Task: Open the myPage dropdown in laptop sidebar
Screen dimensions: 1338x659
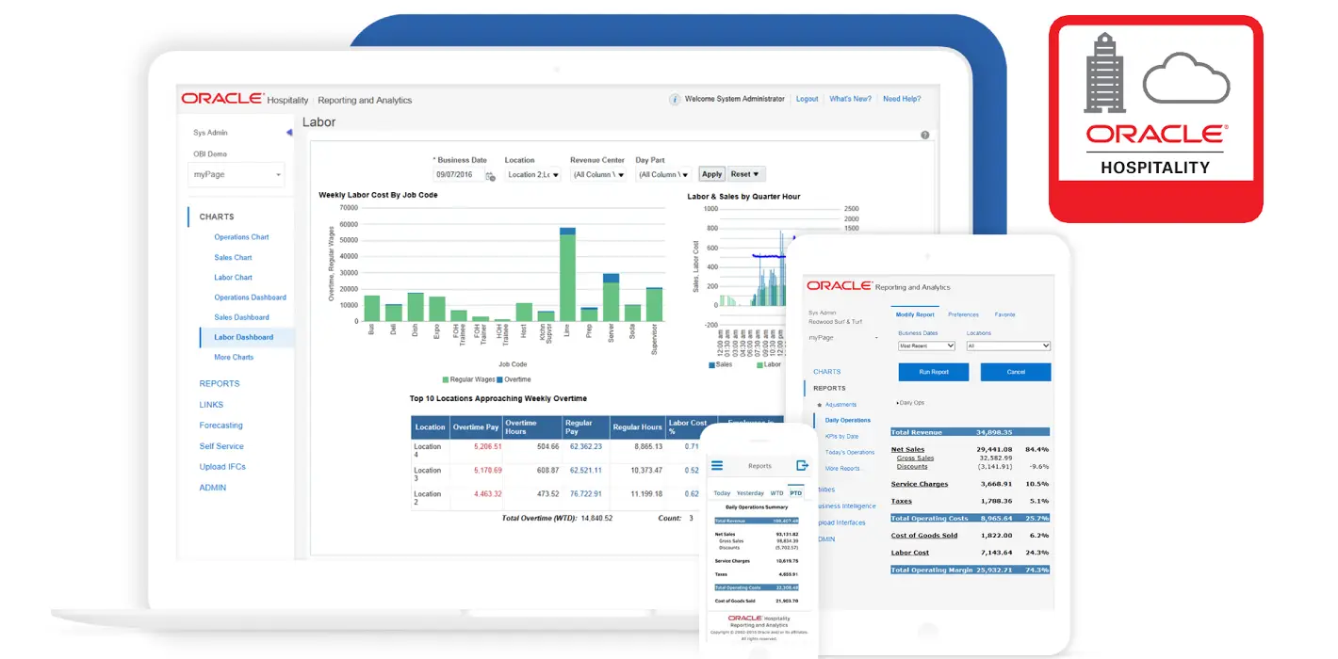Action: (x=237, y=175)
